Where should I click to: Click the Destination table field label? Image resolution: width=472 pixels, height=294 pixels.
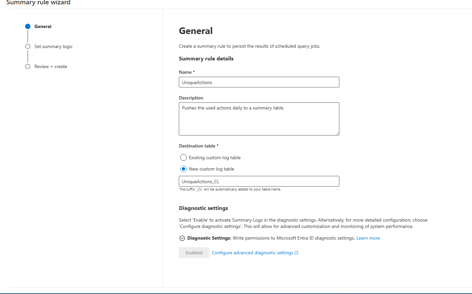click(x=197, y=146)
